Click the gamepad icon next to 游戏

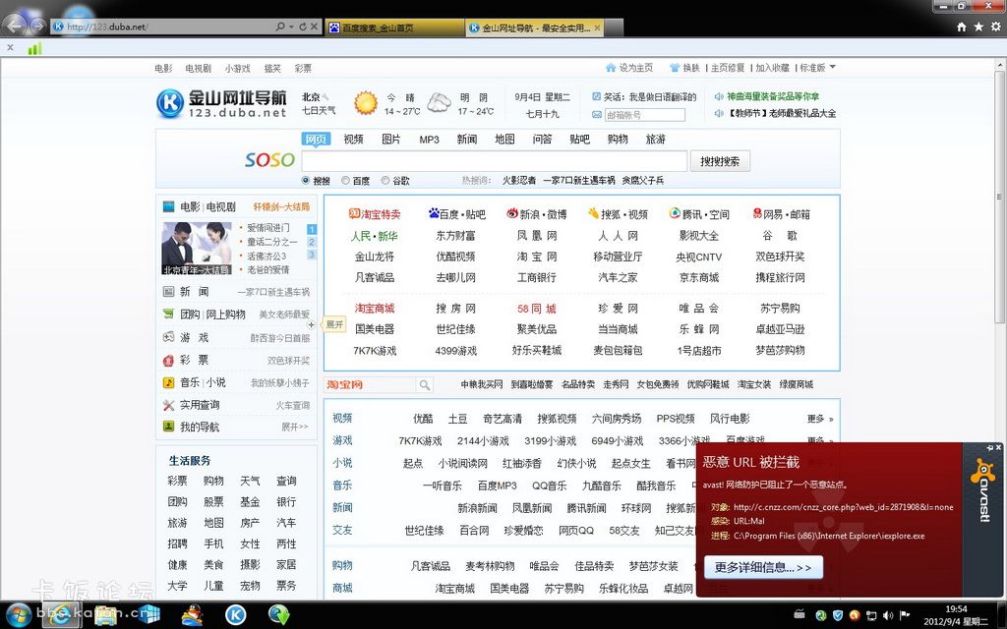pyautogui.click(x=167, y=338)
